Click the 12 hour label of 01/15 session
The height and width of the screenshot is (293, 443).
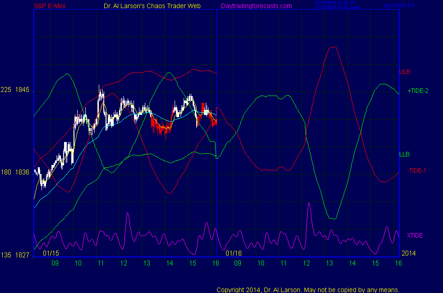(x=124, y=263)
